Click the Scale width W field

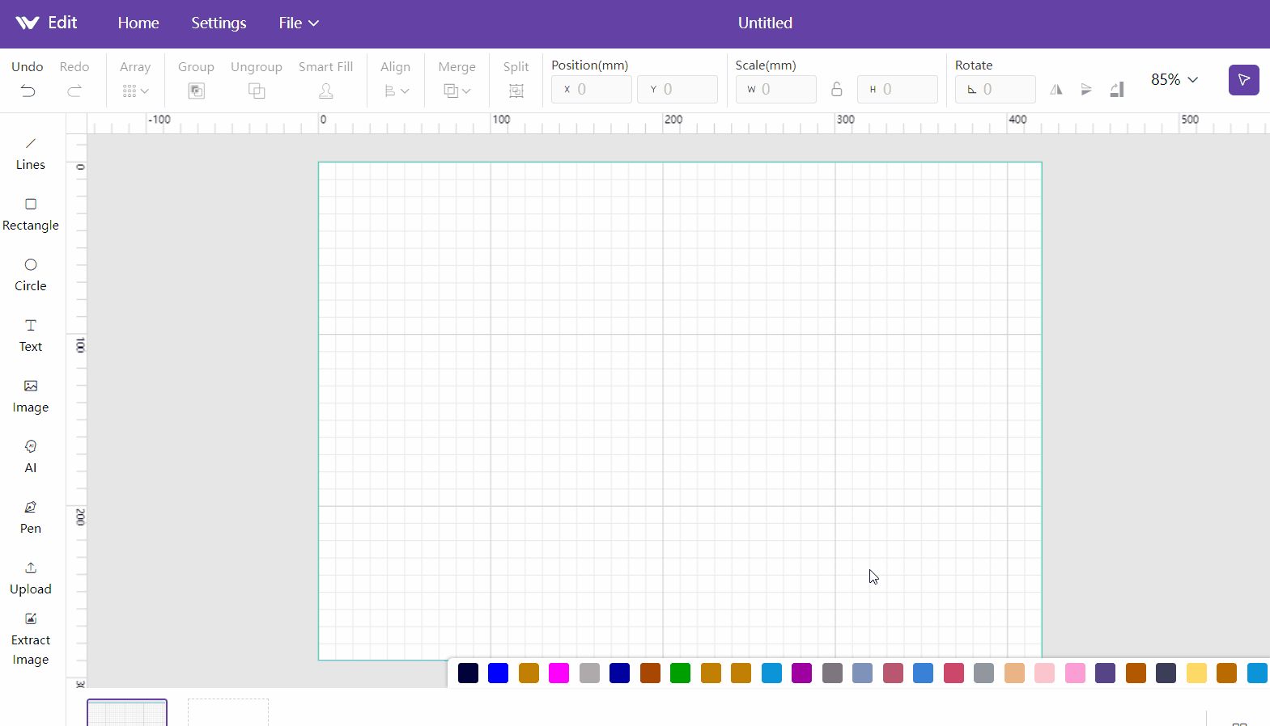(776, 89)
